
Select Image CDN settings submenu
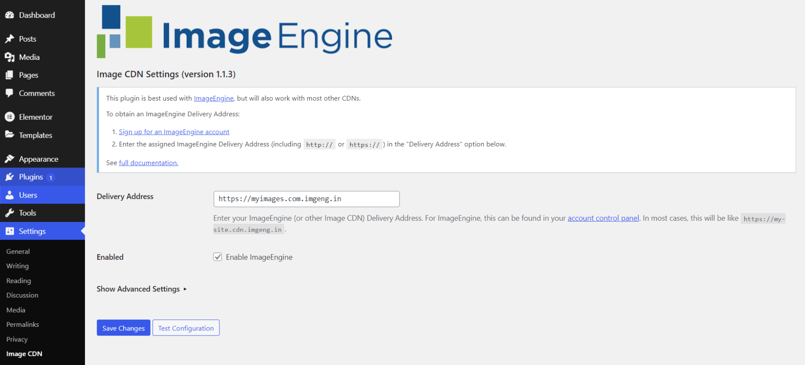pyautogui.click(x=24, y=354)
